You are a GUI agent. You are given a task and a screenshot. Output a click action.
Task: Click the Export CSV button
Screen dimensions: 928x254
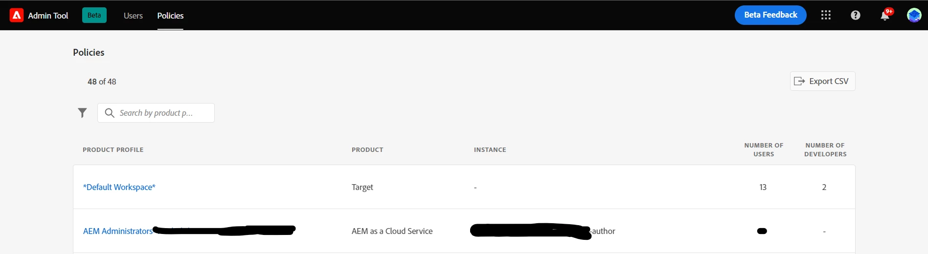pos(822,81)
